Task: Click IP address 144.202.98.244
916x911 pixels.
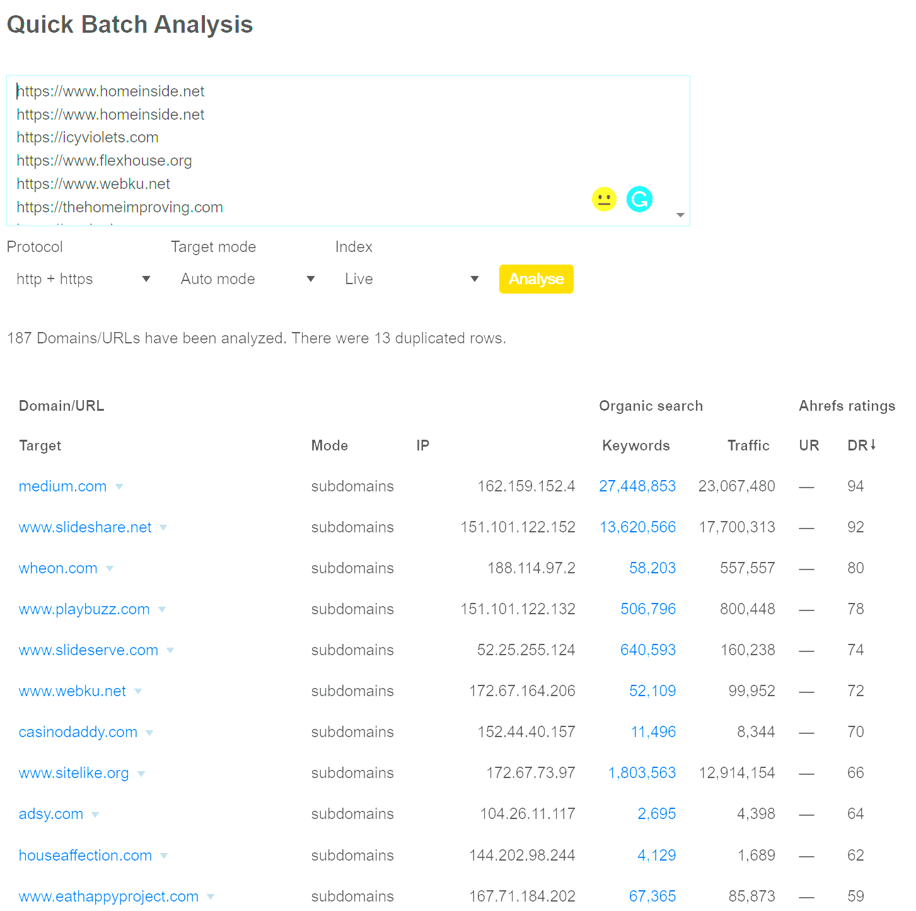Action: 522,856
